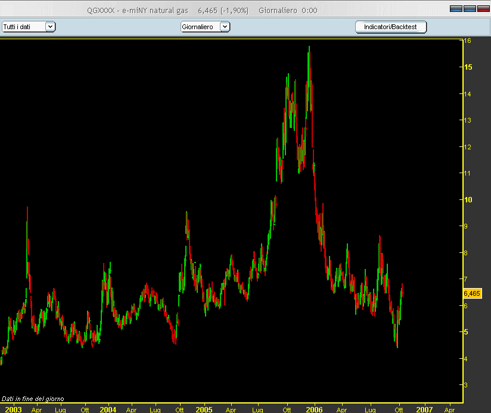Screen dimensions: 491x413
Task: Click the 2007 year label on the time axis
Action: pos(424,409)
